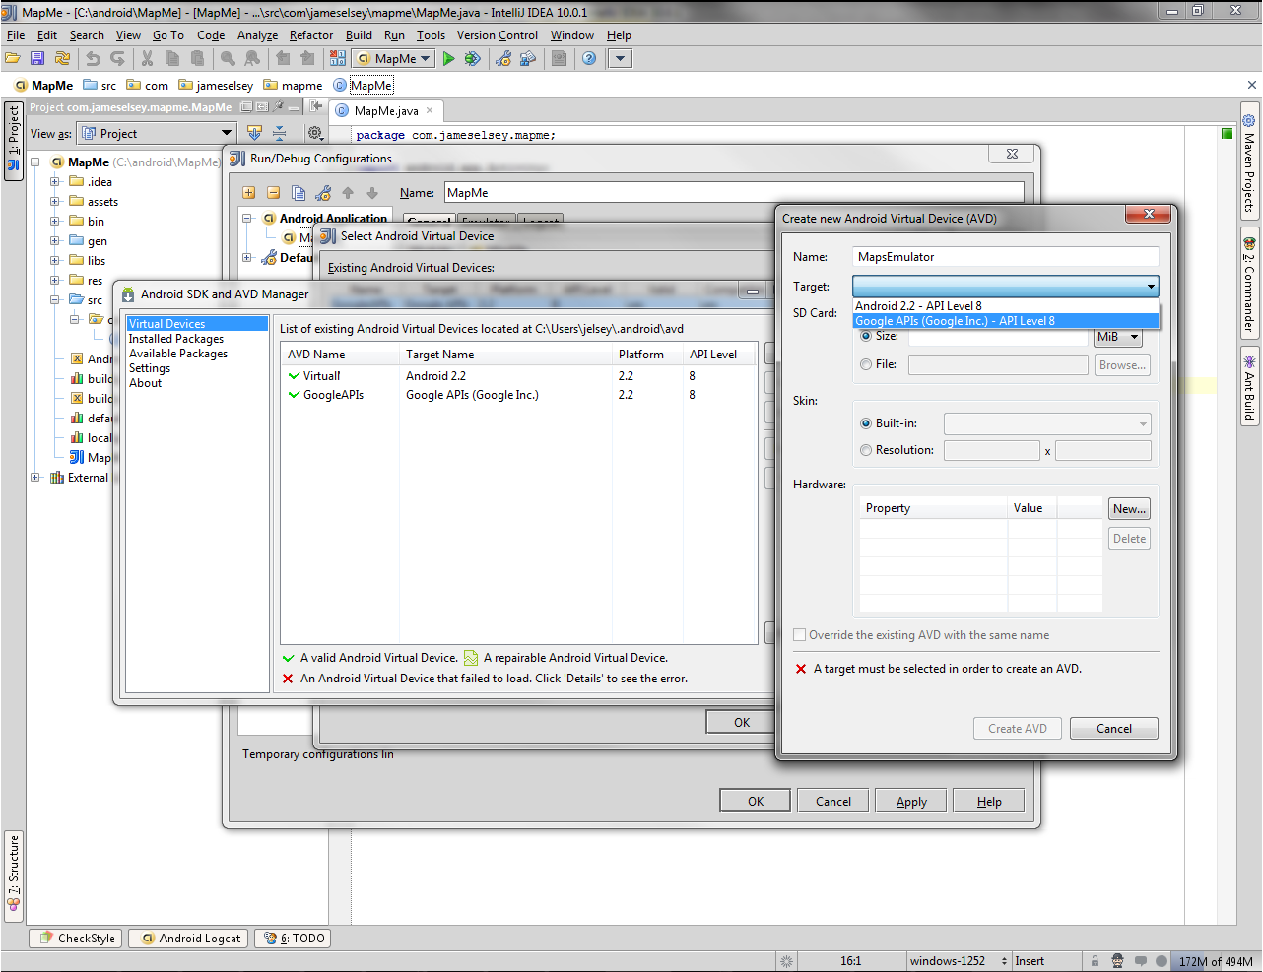Open the Analyze menu
The image size is (1263, 972).
tap(257, 35)
